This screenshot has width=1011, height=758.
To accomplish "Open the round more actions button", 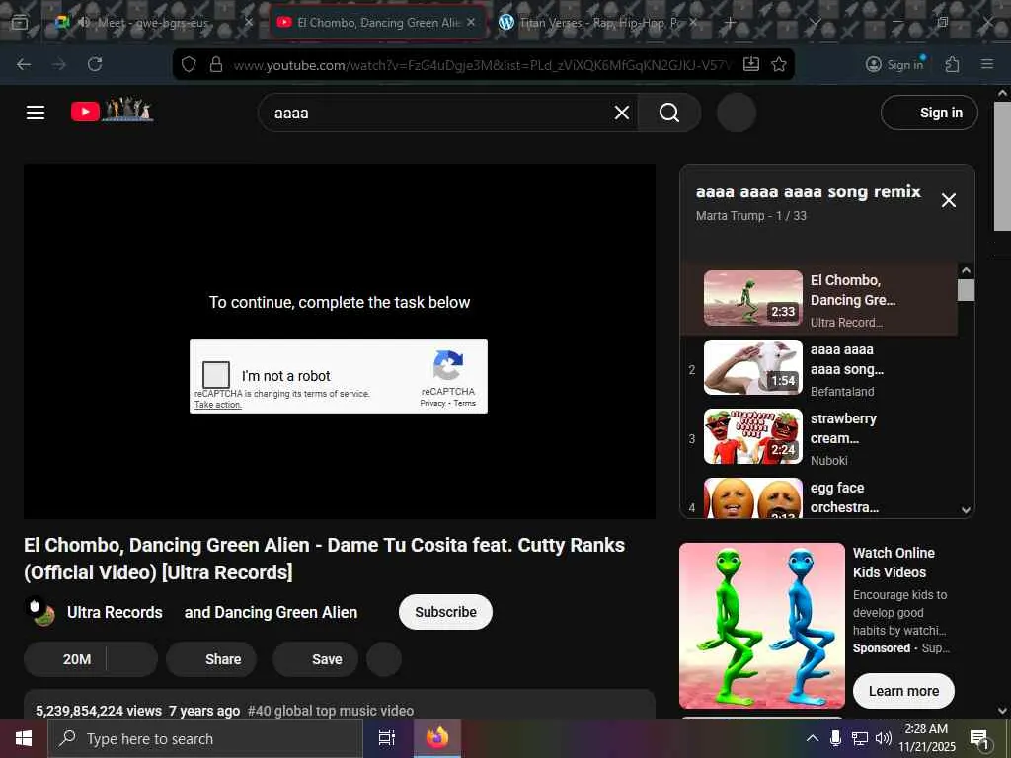I will [x=384, y=659].
